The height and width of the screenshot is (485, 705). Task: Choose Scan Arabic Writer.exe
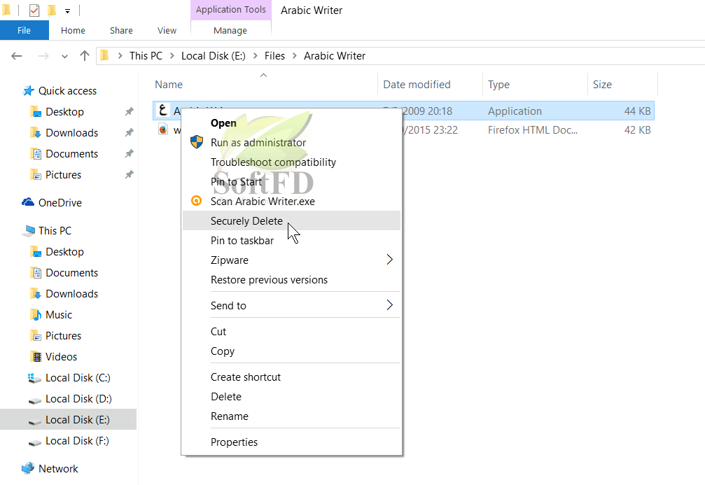291,202
